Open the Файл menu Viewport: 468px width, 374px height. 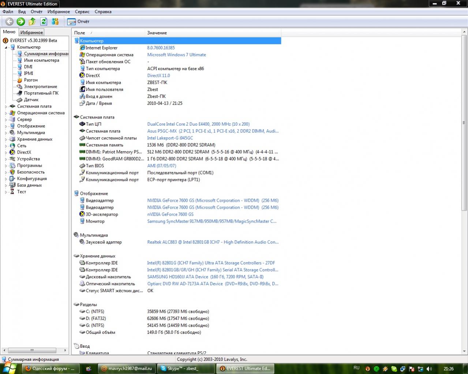click(8, 12)
